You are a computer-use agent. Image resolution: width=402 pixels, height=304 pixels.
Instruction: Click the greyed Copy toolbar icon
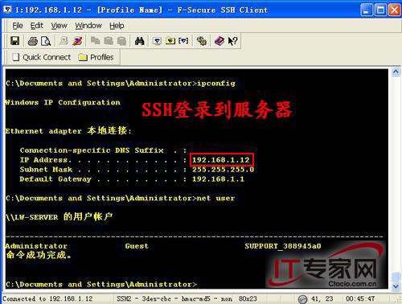[95, 41]
